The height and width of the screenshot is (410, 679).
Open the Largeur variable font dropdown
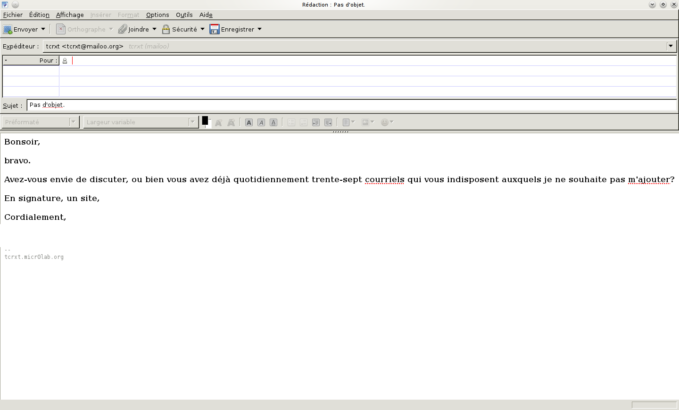coord(140,122)
